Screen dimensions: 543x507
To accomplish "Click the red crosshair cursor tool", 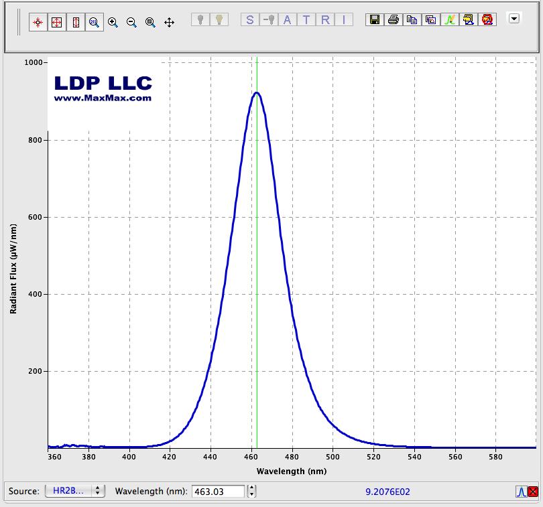I will point(38,22).
